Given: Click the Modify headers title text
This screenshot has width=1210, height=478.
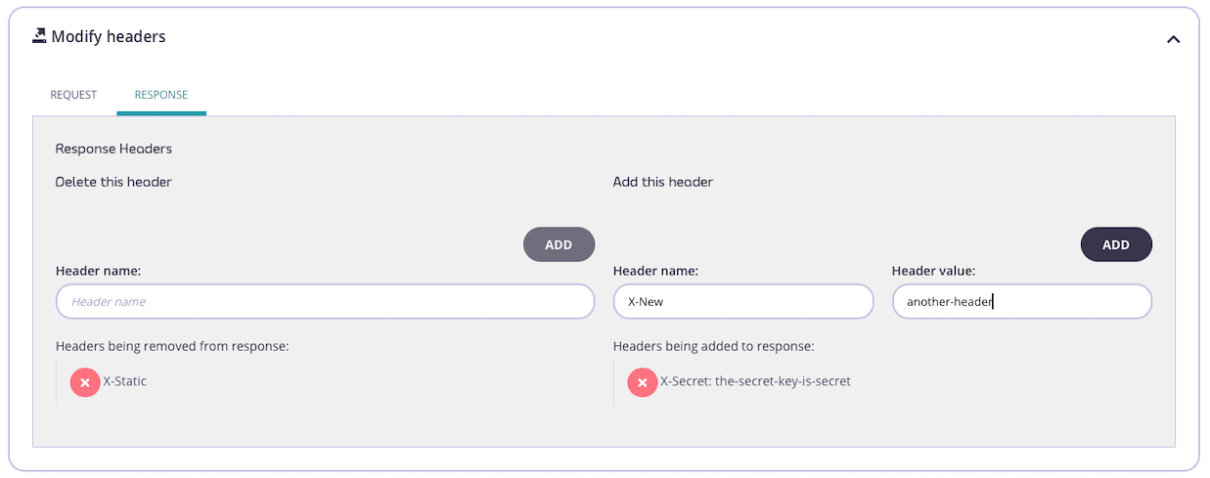Looking at the screenshot, I should coord(109,36).
